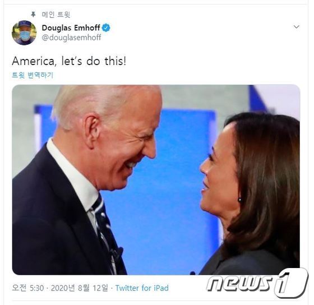Image resolution: width=314 pixels, height=305 pixels.
Task: Select the 메인 트윗 pinned label
Action: [56, 15]
